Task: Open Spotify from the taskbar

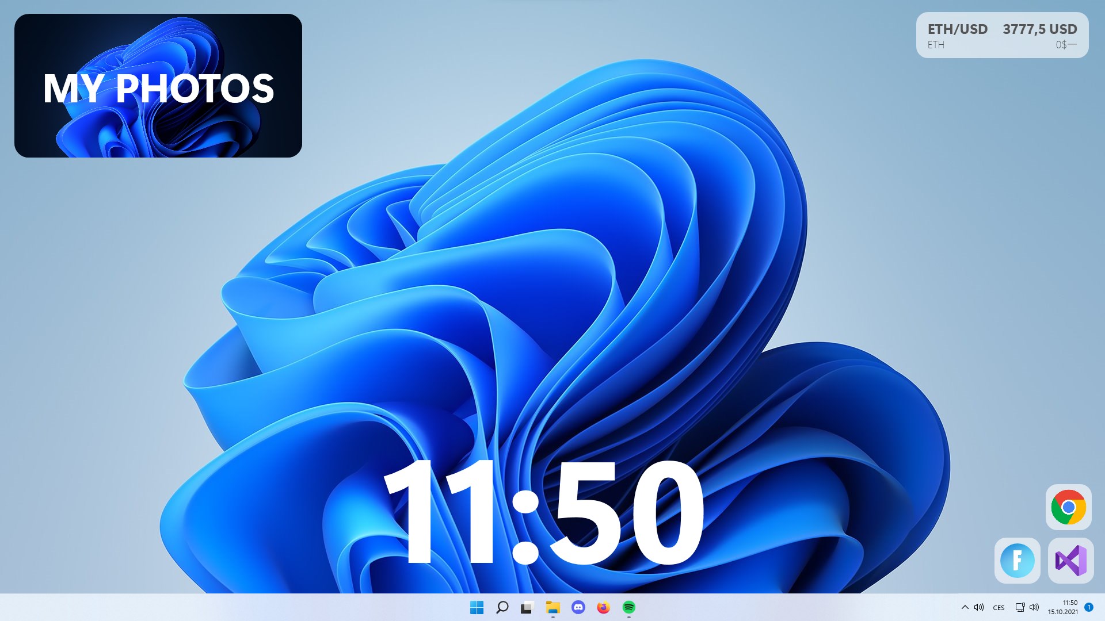Action: click(x=628, y=607)
